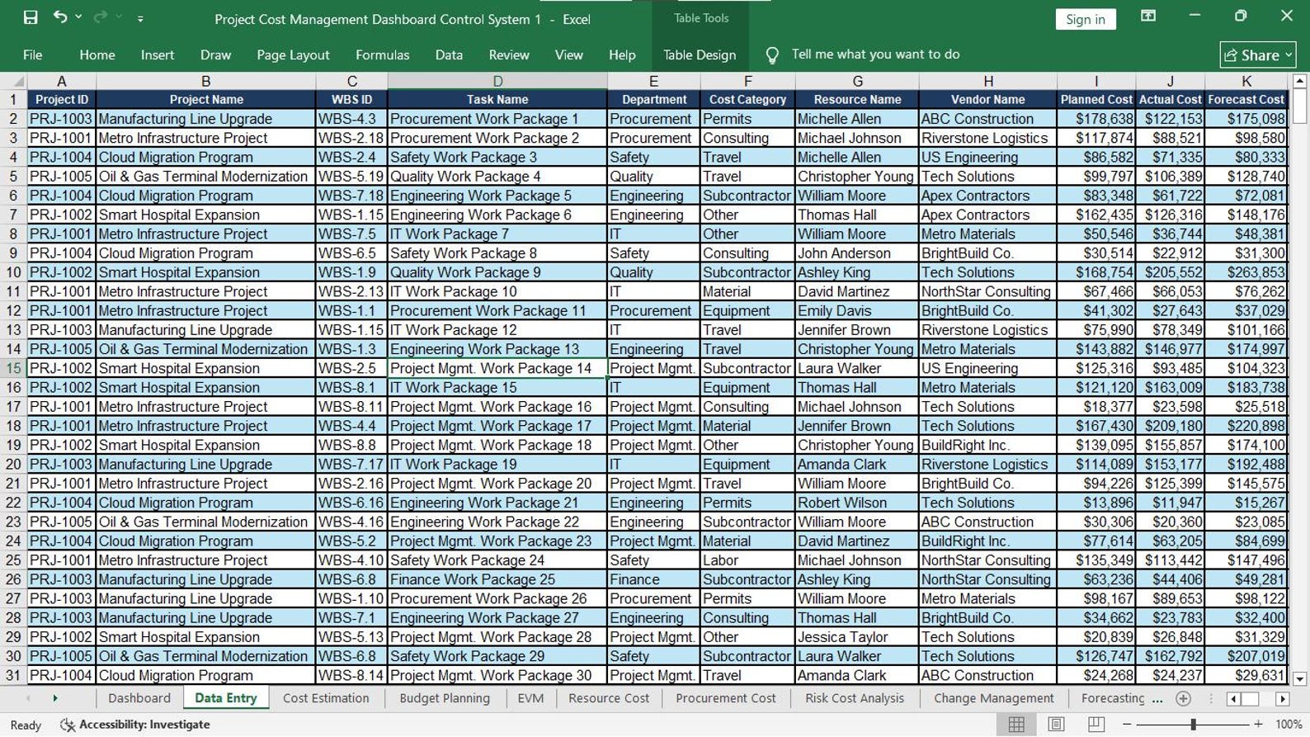Open the Formulas ribbon tab
Screen dimensions: 1310x737
point(382,54)
